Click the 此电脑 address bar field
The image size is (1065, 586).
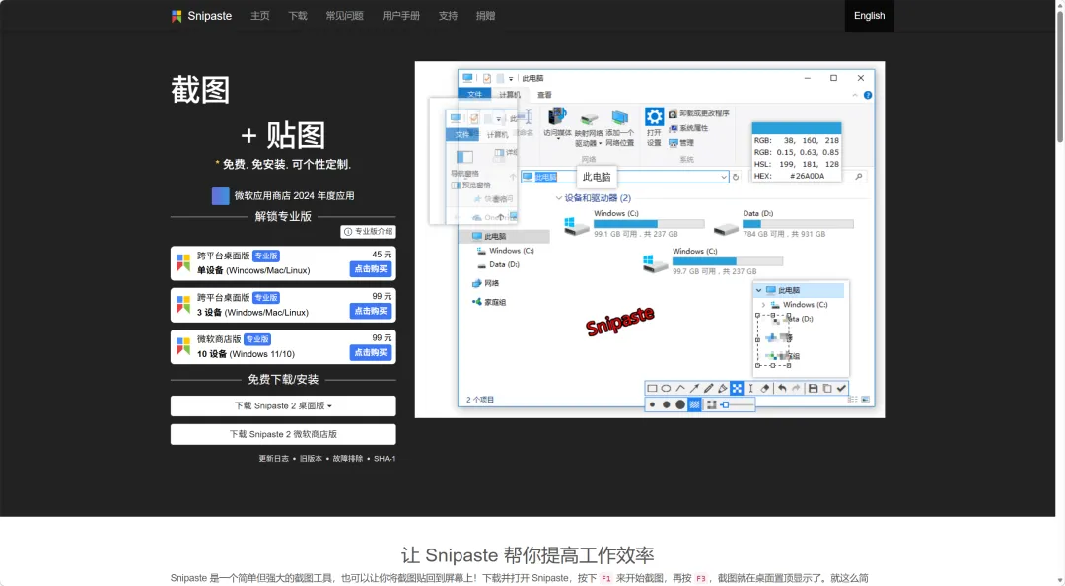pos(624,177)
